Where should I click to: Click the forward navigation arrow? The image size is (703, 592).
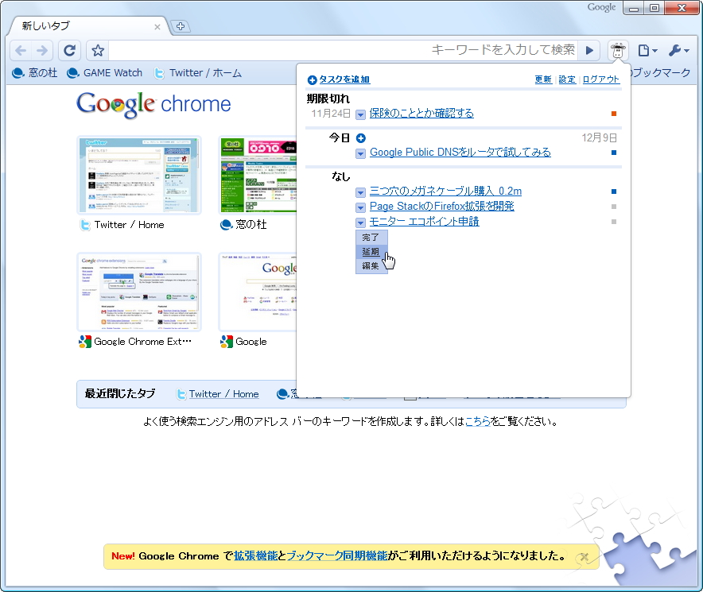click(x=42, y=49)
